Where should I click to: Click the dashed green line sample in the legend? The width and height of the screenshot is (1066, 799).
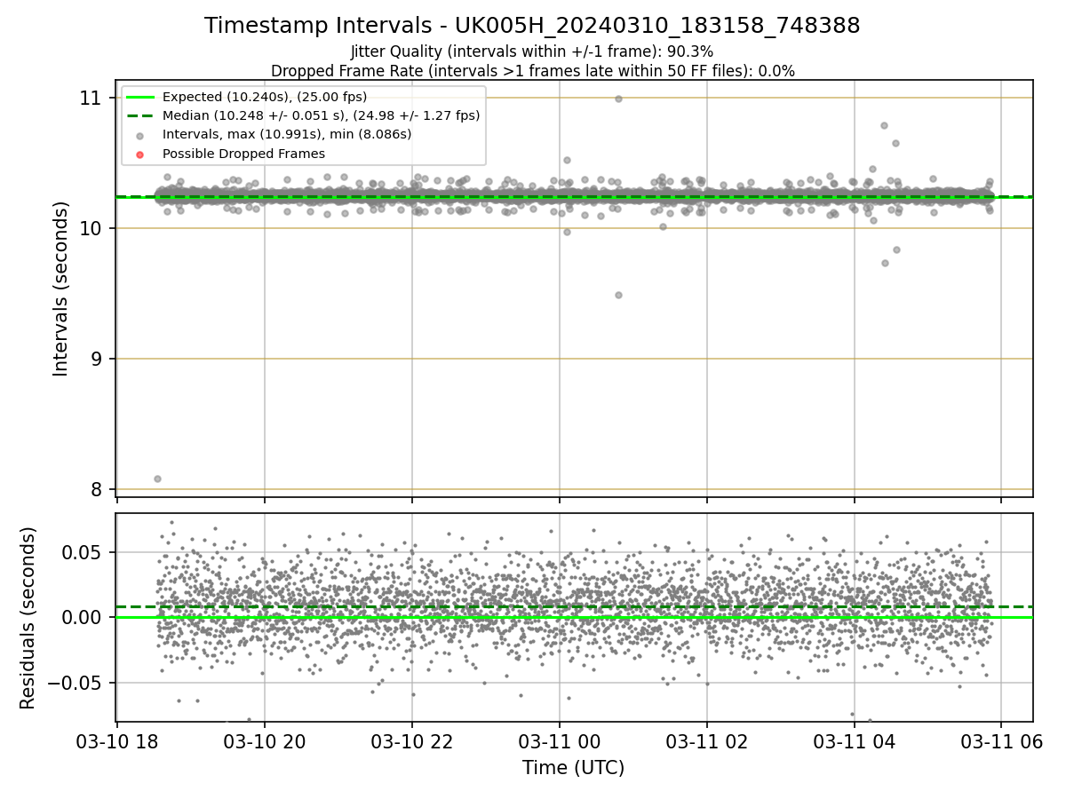point(142,116)
